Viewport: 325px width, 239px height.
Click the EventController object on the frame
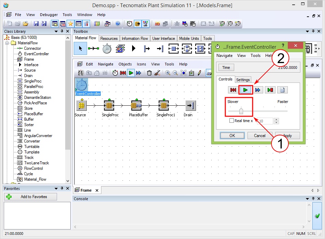pyautogui.click(x=82, y=85)
